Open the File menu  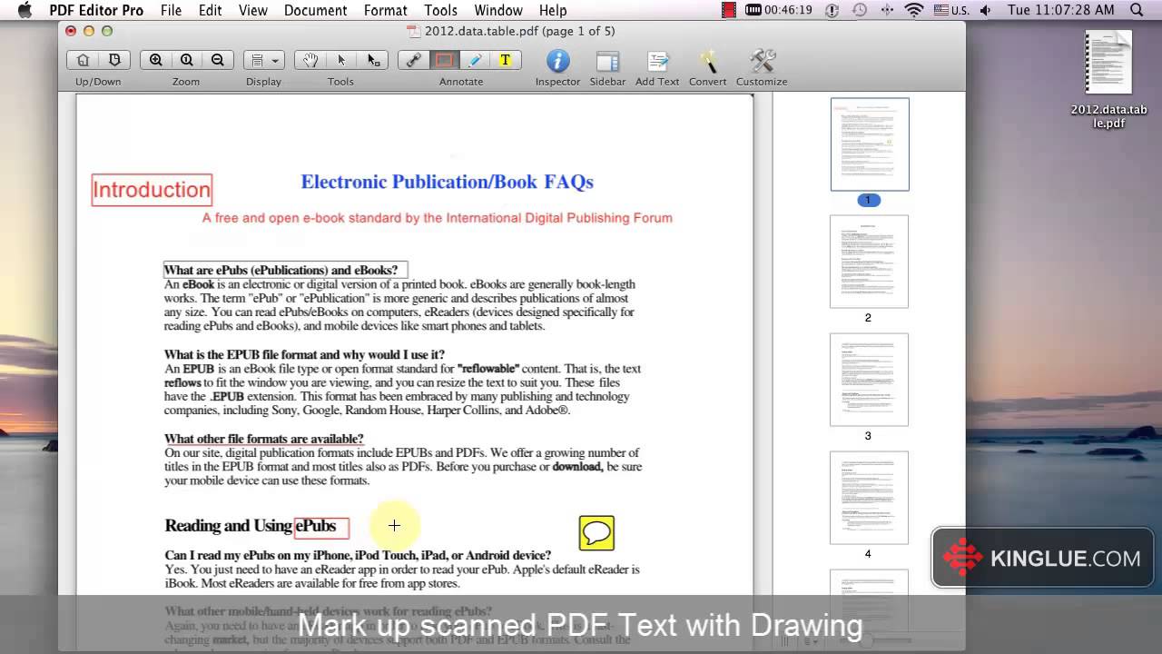coord(171,10)
